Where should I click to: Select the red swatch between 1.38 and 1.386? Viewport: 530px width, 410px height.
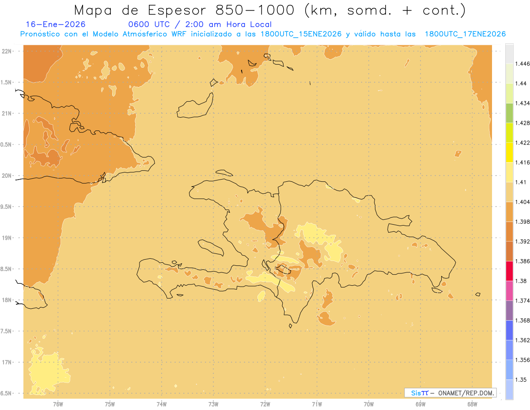(x=509, y=271)
